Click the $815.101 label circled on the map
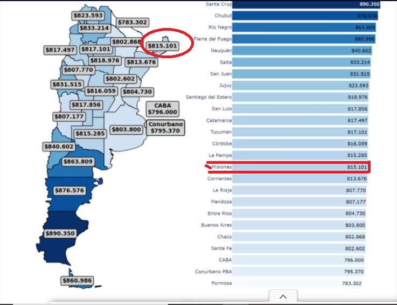Image resolution: width=397 pixels, height=305 pixels. (x=162, y=46)
